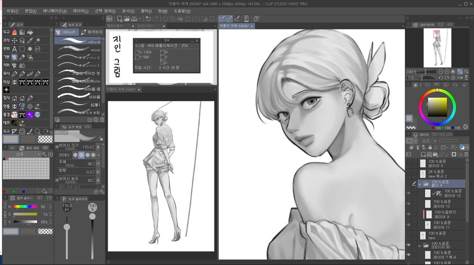Click the Undo arrow icon
This screenshot has height=265, width=474.
(x=148, y=19)
